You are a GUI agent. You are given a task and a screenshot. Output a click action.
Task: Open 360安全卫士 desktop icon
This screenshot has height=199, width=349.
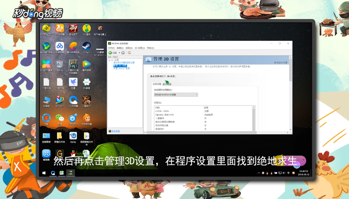pyautogui.click(x=46, y=30)
